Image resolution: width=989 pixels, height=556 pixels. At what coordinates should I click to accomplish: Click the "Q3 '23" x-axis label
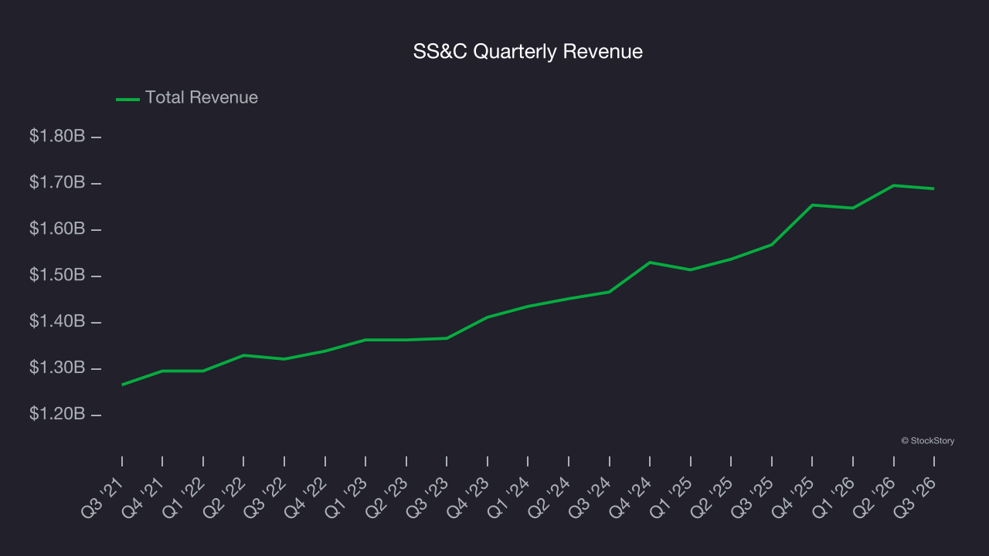pyautogui.click(x=427, y=497)
